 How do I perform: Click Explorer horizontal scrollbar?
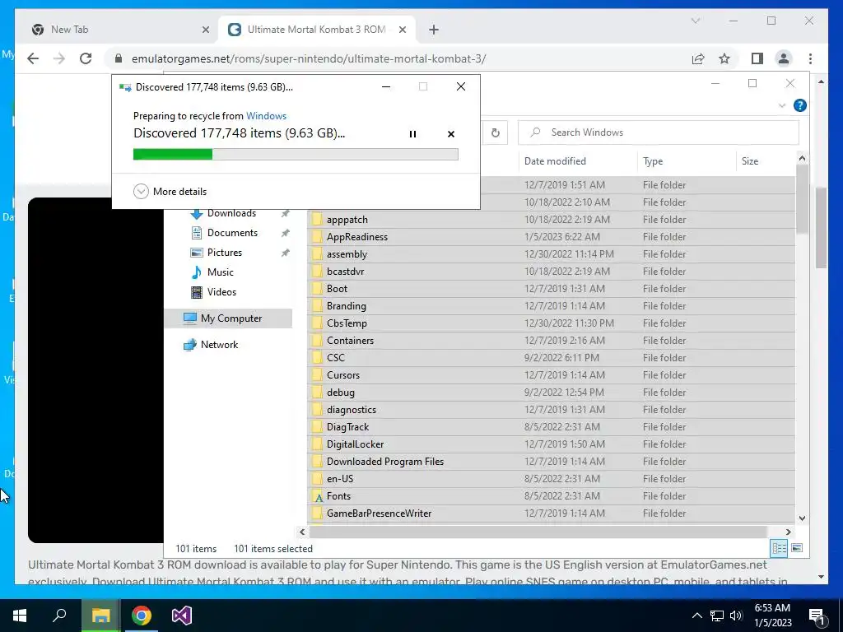538,532
